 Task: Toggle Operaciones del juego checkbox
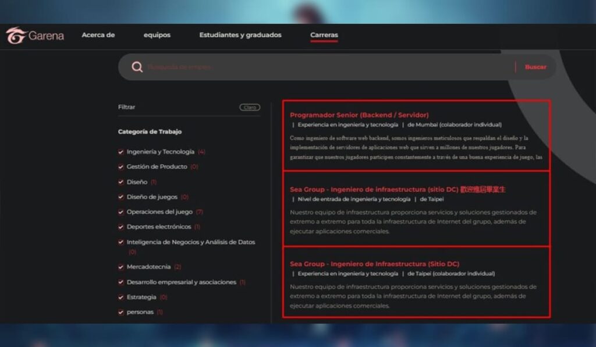pos(121,212)
